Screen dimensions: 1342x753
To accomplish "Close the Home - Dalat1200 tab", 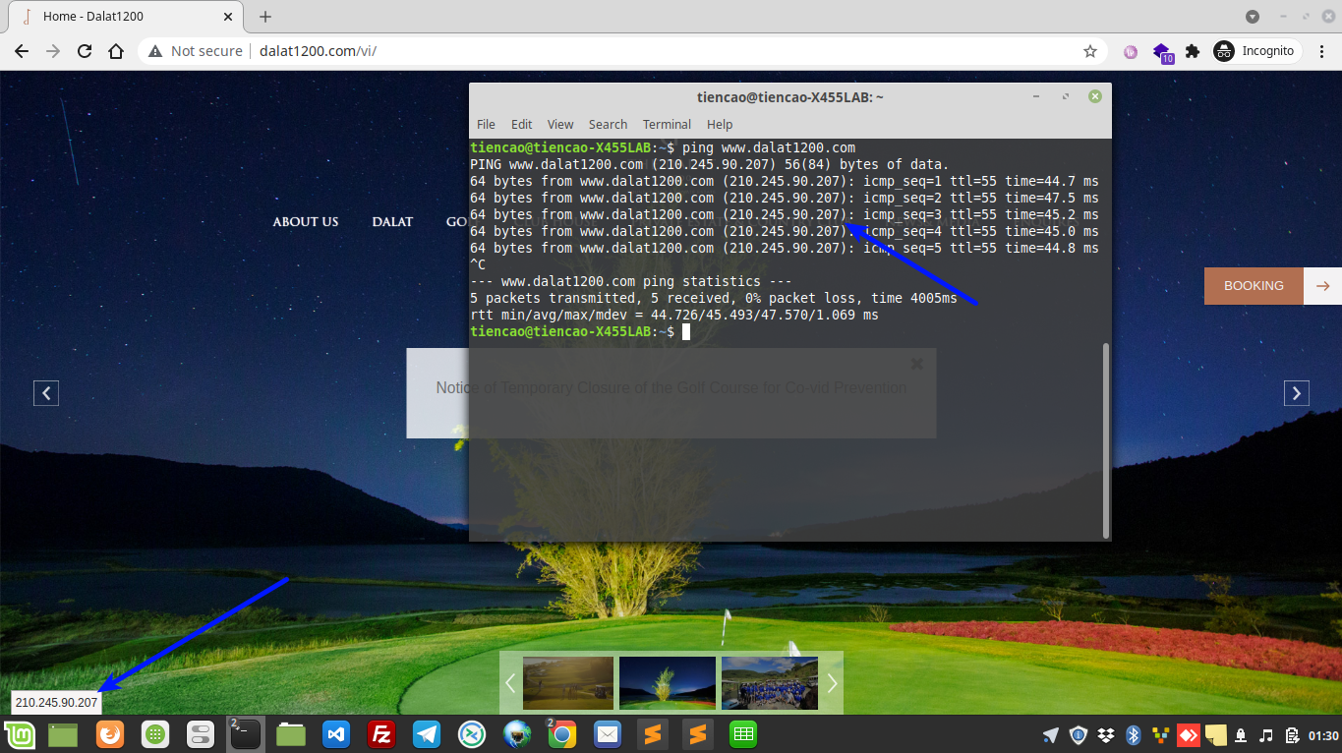I will pyautogui.click(x=230, y=17).
